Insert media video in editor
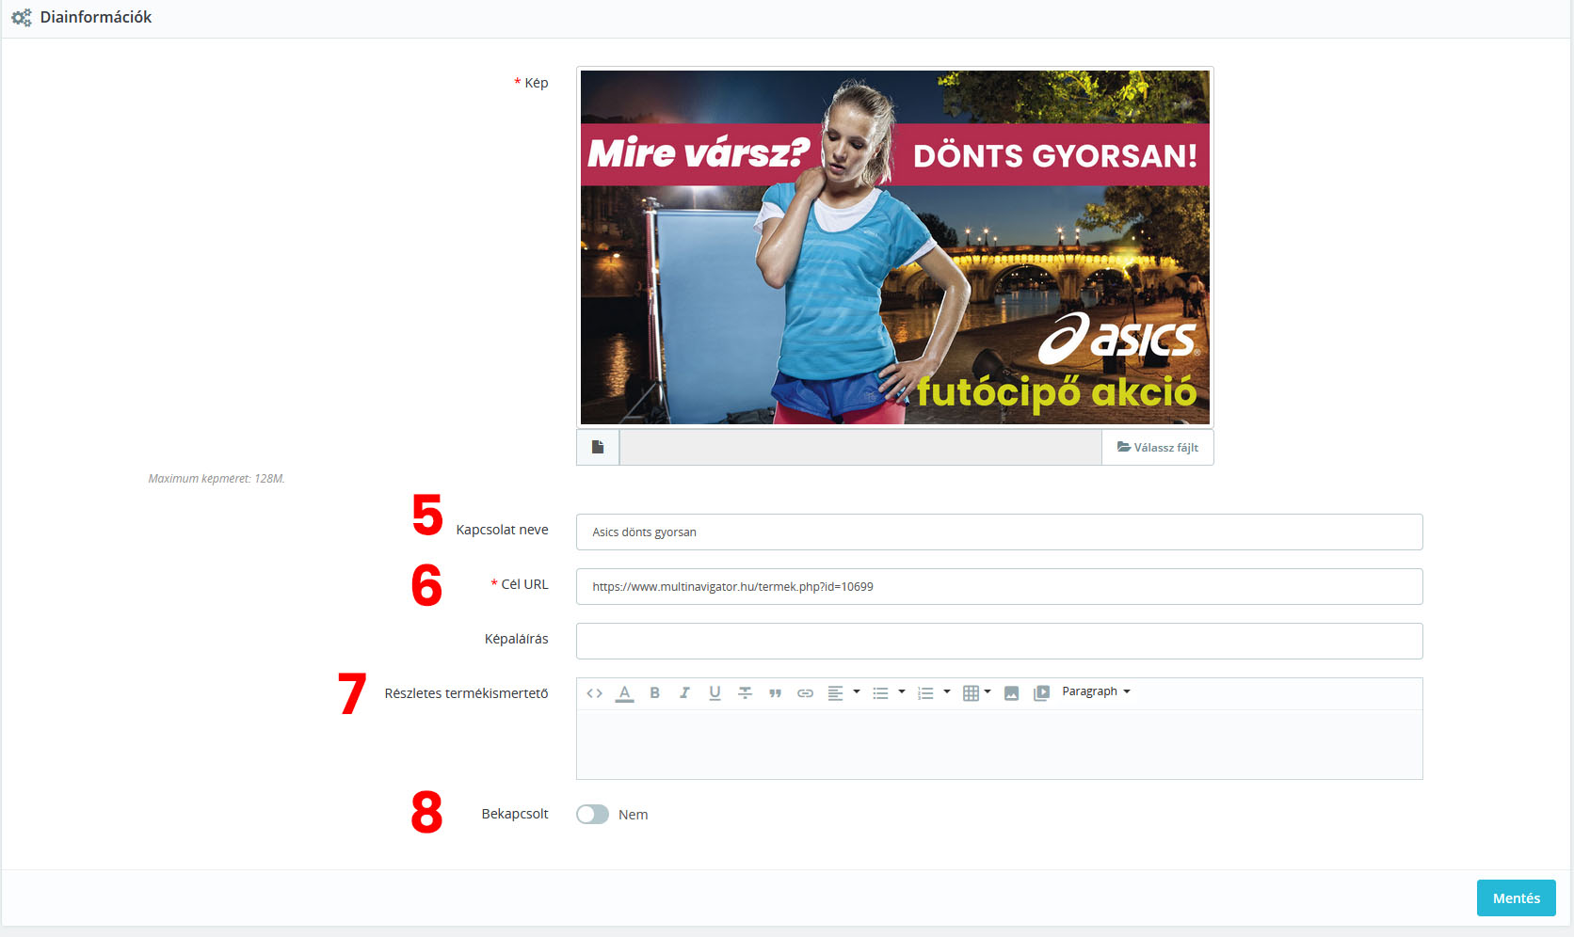Screen dimensions: 1574x937 click(1041, 693)
